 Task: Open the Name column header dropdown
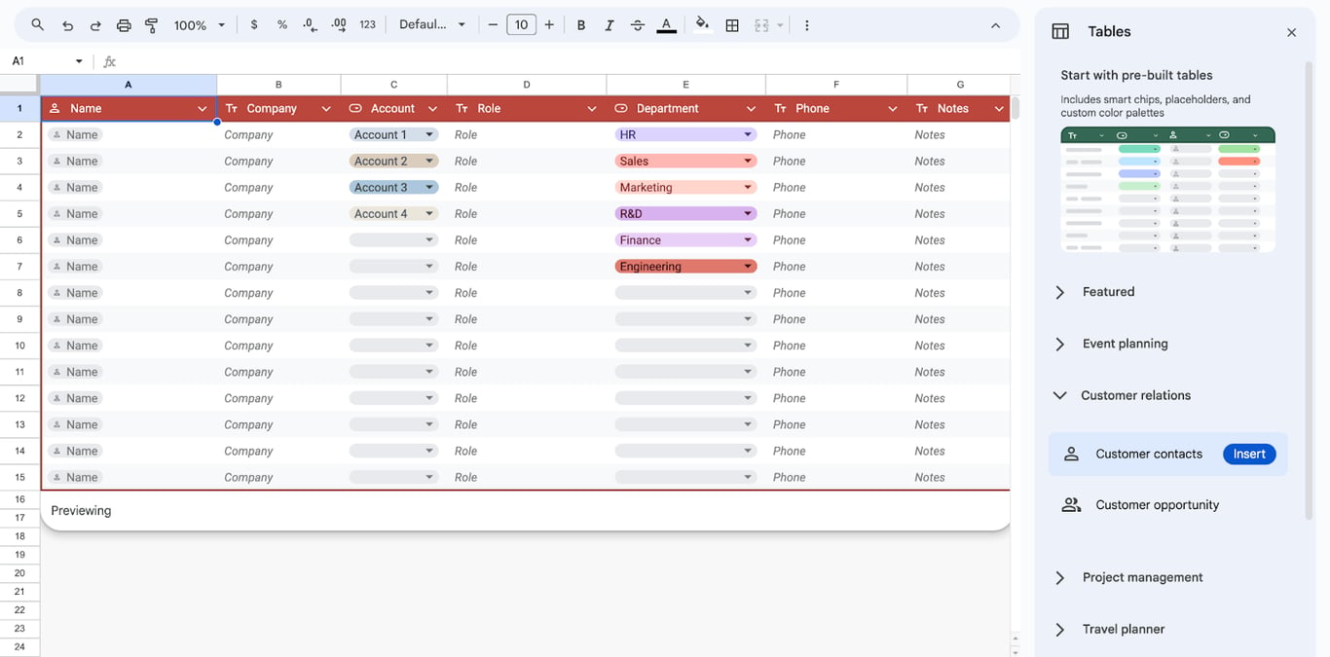[x=203, y=109]
